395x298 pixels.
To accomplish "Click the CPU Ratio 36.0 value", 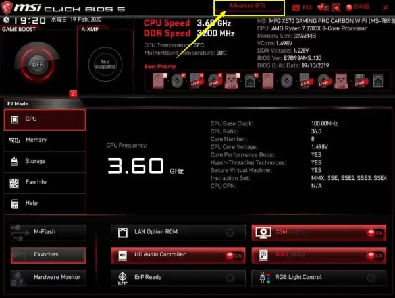I will 316,131.
